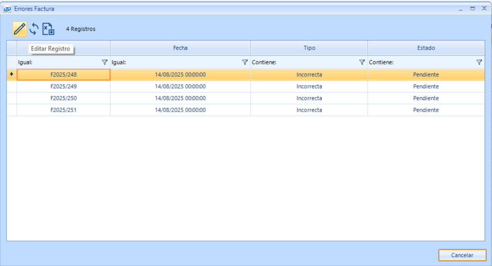
Task: Sort by the Fecha column header
Action: 180,48
